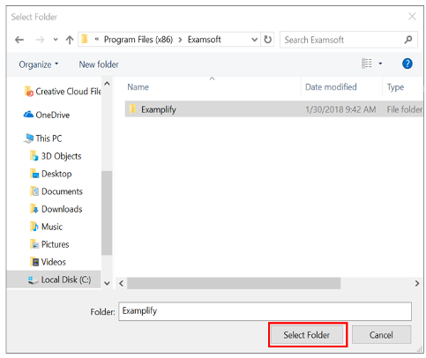Go up one folder level
Viewport: 426px width, 358px height.
click(70, 40)
